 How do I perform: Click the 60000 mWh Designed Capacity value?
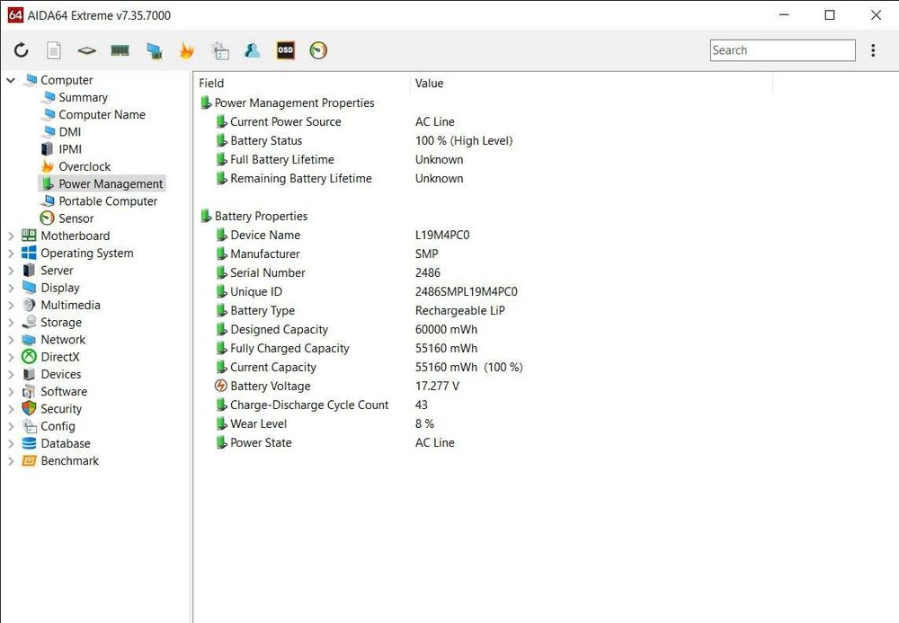pos(446,330)
